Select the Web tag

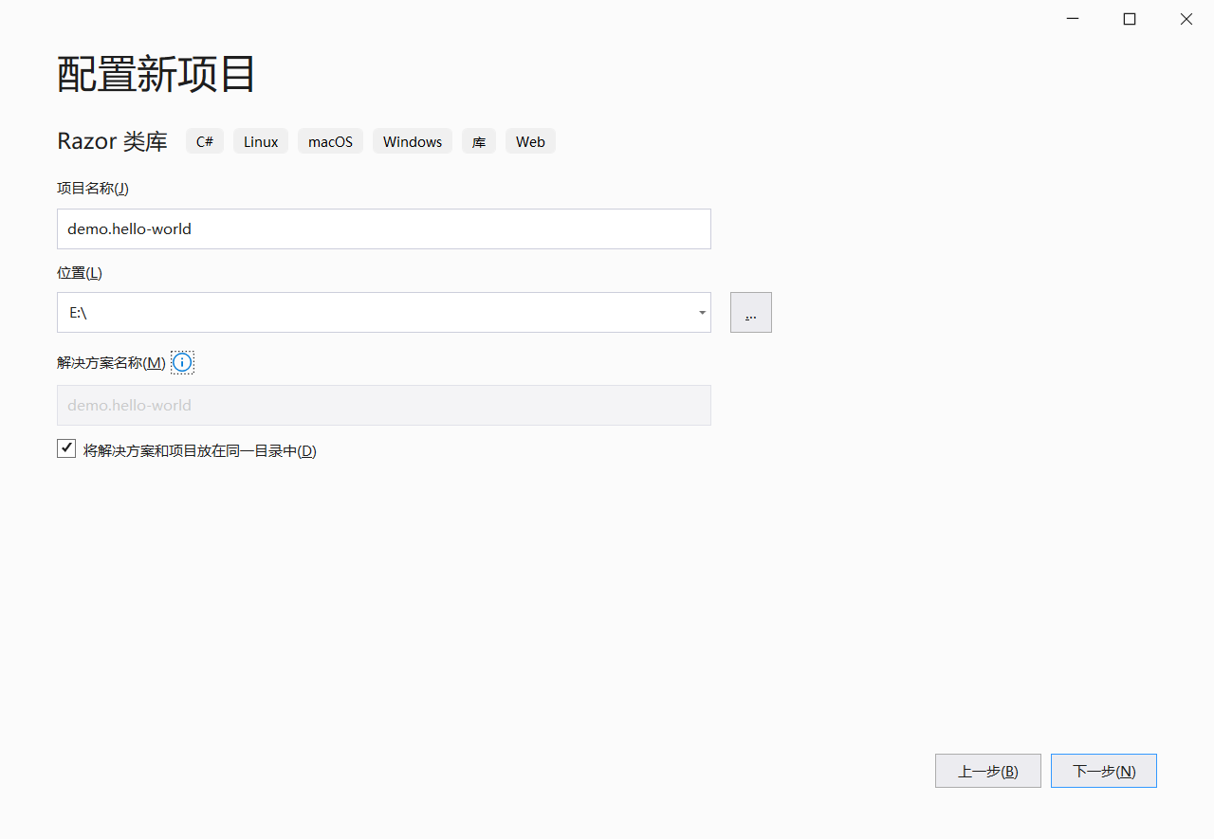click(530, 140)
